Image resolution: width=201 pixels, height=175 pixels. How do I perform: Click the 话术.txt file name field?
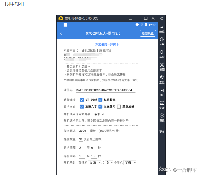99,114
